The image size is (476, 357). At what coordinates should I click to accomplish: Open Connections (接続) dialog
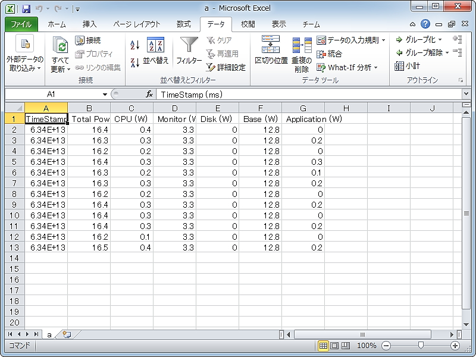pyautogui.click(x=88, y=40)
